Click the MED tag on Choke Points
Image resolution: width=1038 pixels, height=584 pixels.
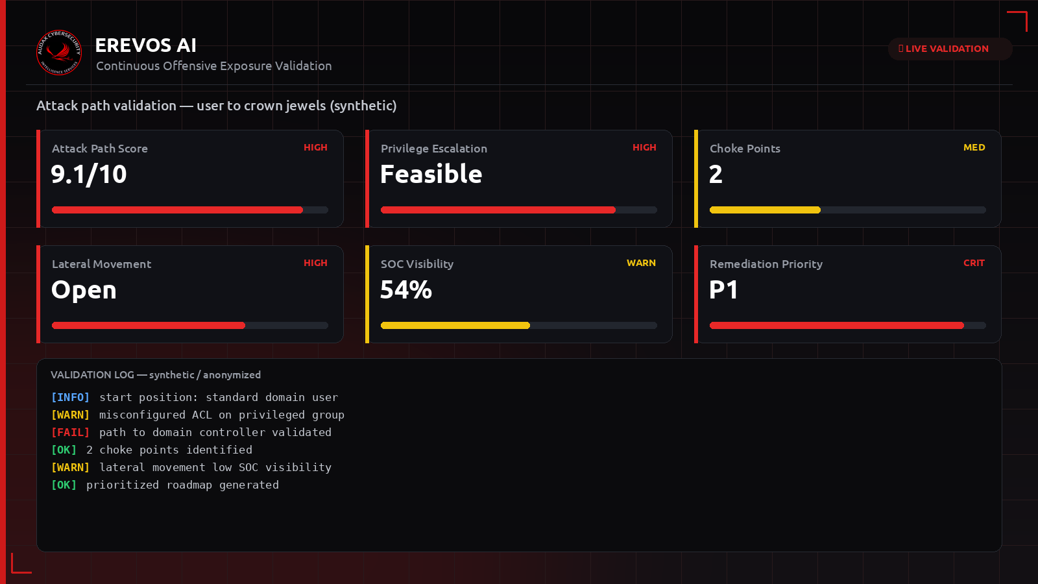(974, 147)
